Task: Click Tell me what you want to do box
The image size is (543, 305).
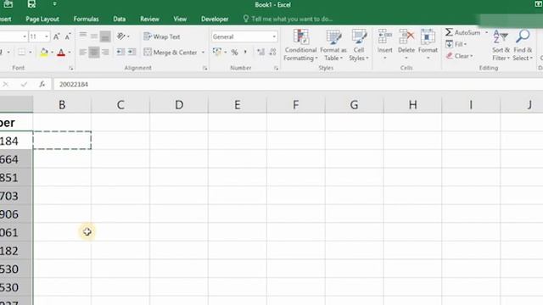Action: (x=288, y=19)
